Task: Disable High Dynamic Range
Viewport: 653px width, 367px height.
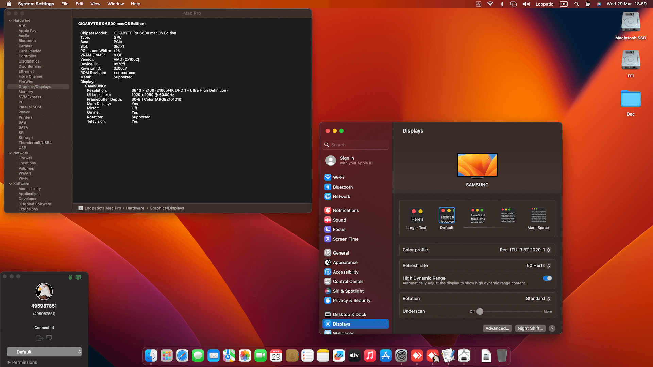Action: pos(547,278)
